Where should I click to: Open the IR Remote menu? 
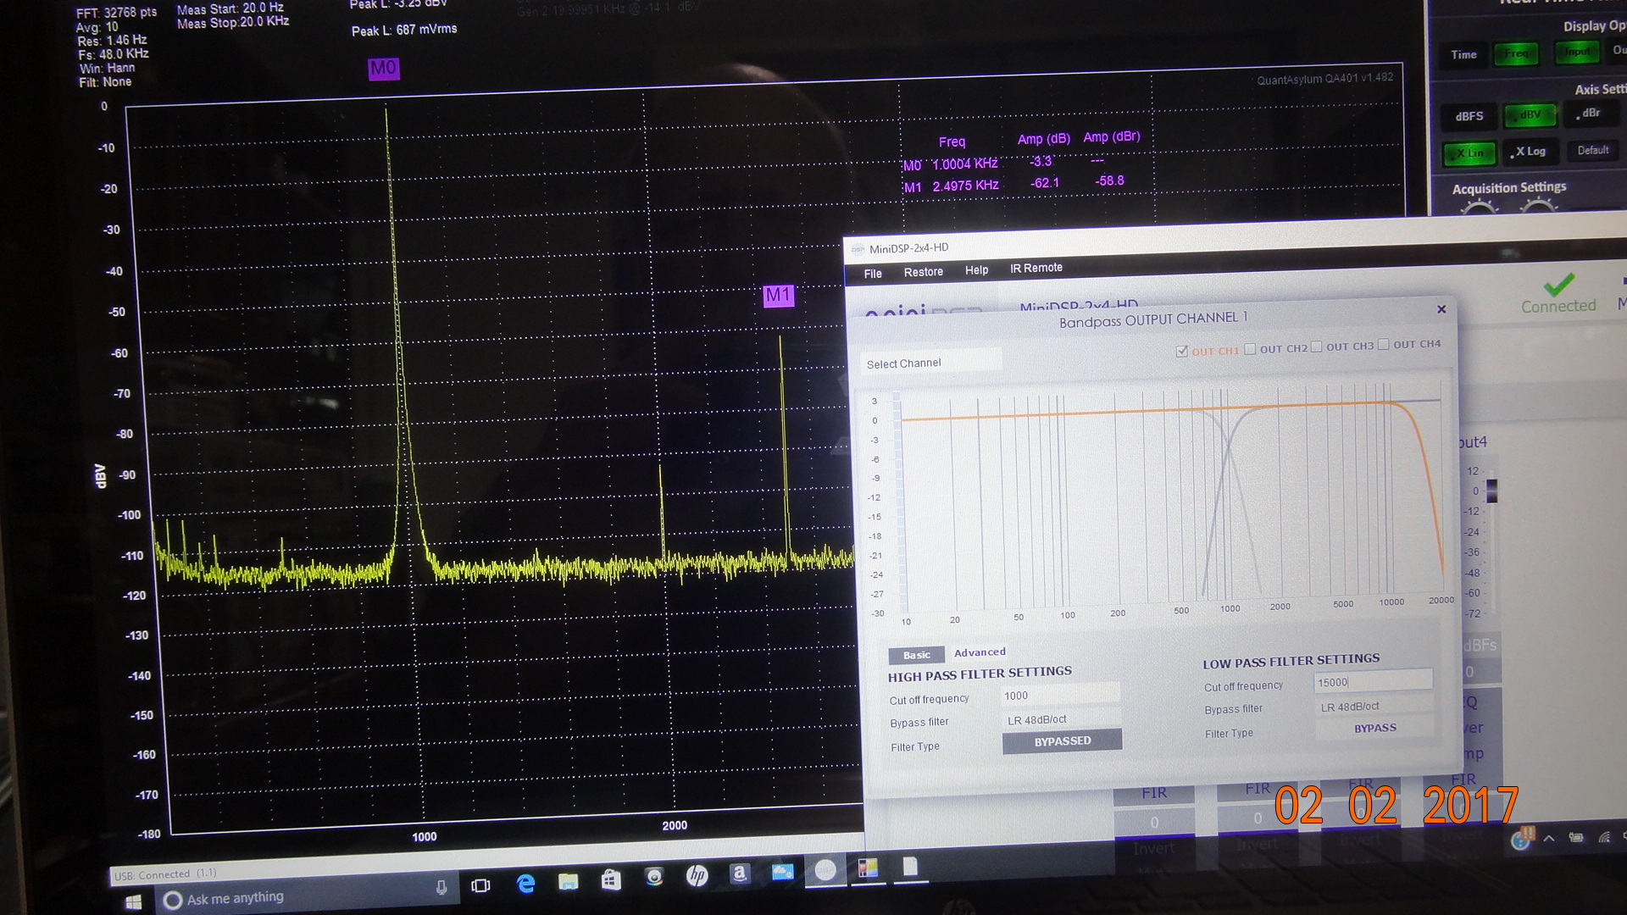pos(1036,268)
